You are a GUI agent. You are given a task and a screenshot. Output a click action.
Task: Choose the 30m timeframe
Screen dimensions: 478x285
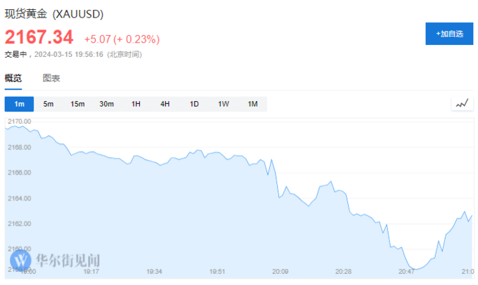pyautogui.click(x=107, y=104)
